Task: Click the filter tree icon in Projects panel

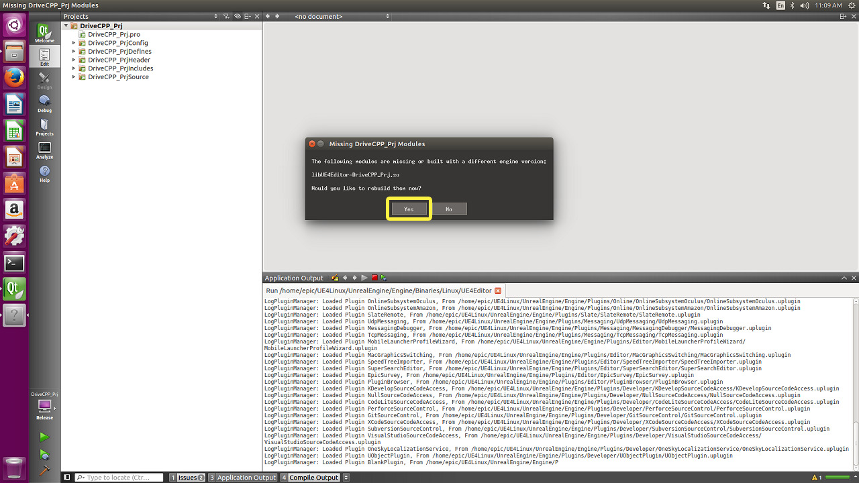Action: pos(226,16)
